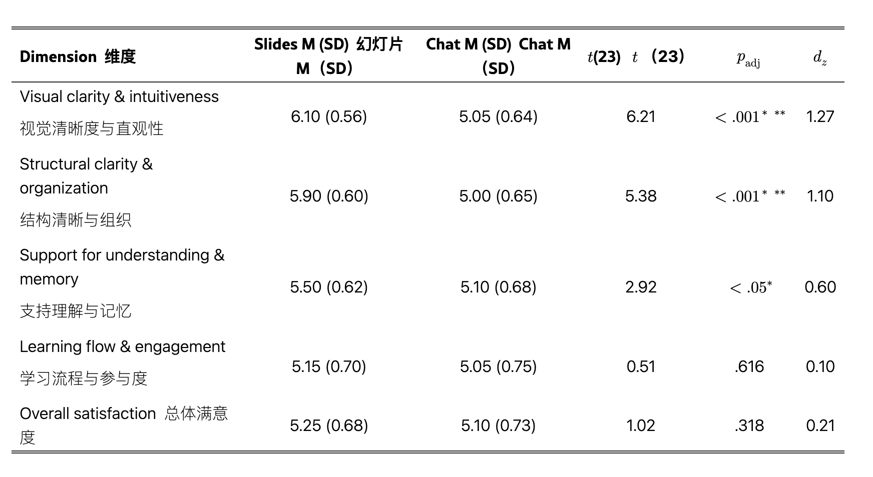This screenshot has width=873, height=477.
Task: Select the Overall satisfaction row label
Action: (88, 413)
